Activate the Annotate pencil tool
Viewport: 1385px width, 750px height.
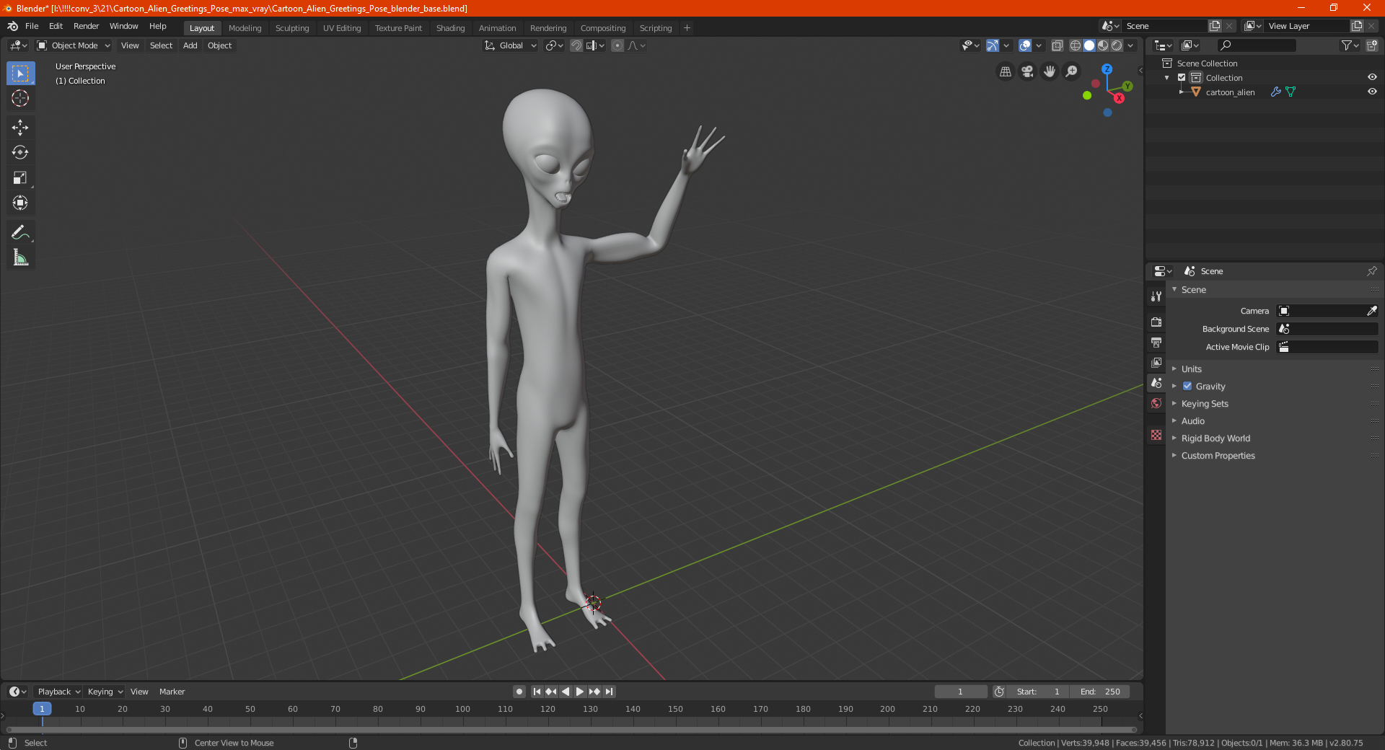click(20, 232)
